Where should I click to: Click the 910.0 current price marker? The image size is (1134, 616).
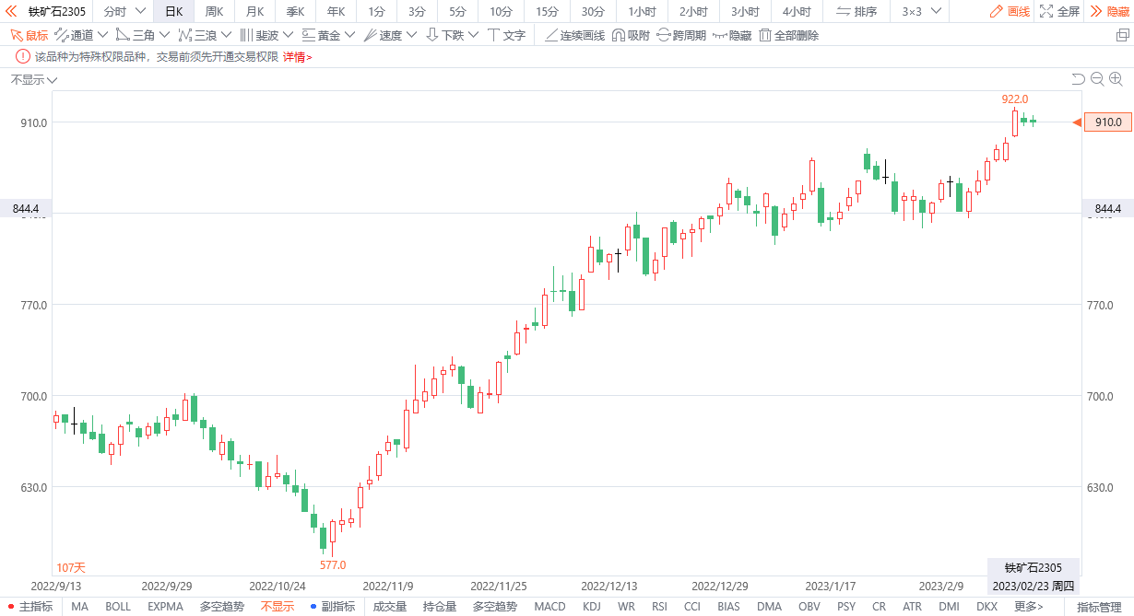pos(1107,122)
